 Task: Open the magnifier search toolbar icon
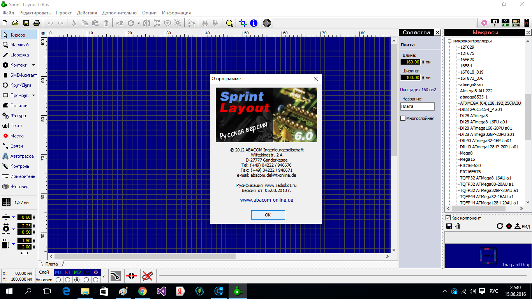pyautogui.click(x=230, y=23)
